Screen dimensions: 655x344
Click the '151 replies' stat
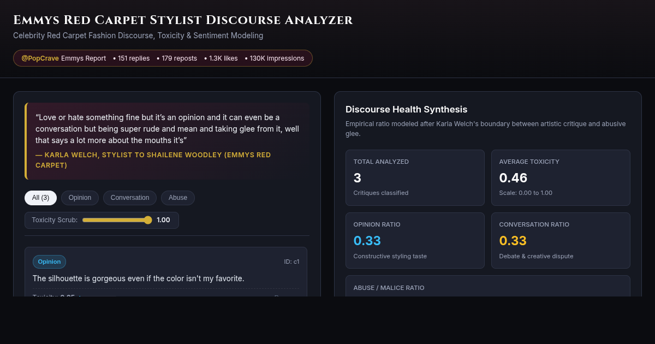132,58
